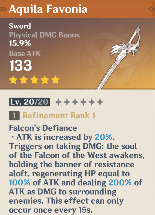Click the Sword weapon type label

20,26
